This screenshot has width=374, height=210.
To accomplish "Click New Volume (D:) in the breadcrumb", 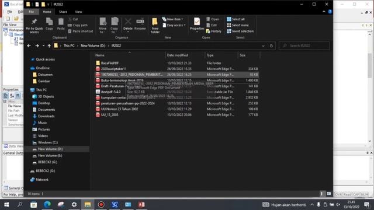I will pyautogui.click(x=93, y=45).
